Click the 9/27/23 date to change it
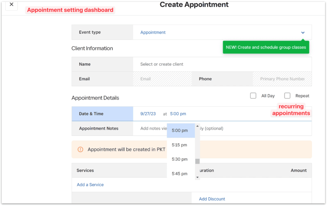328x207 pixels. pos(148,114)
